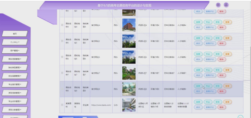Tick the checkbox for 高校名称4 row
Viewport: 251px width, 118px height.
(x=62, y=25)
